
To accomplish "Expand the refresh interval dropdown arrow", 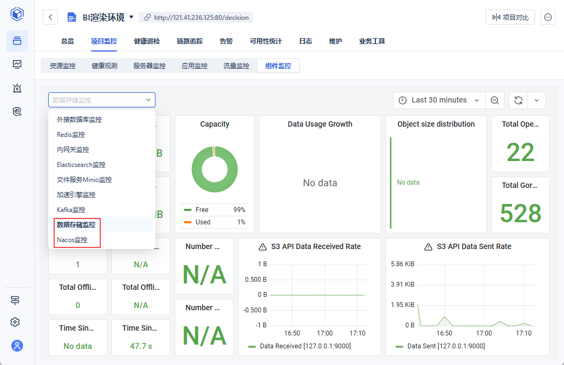I will [537, 100].
